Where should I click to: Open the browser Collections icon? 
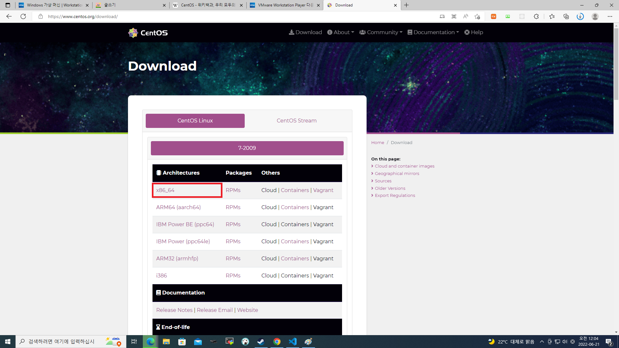pyautogui.click(x=566, y=16)
